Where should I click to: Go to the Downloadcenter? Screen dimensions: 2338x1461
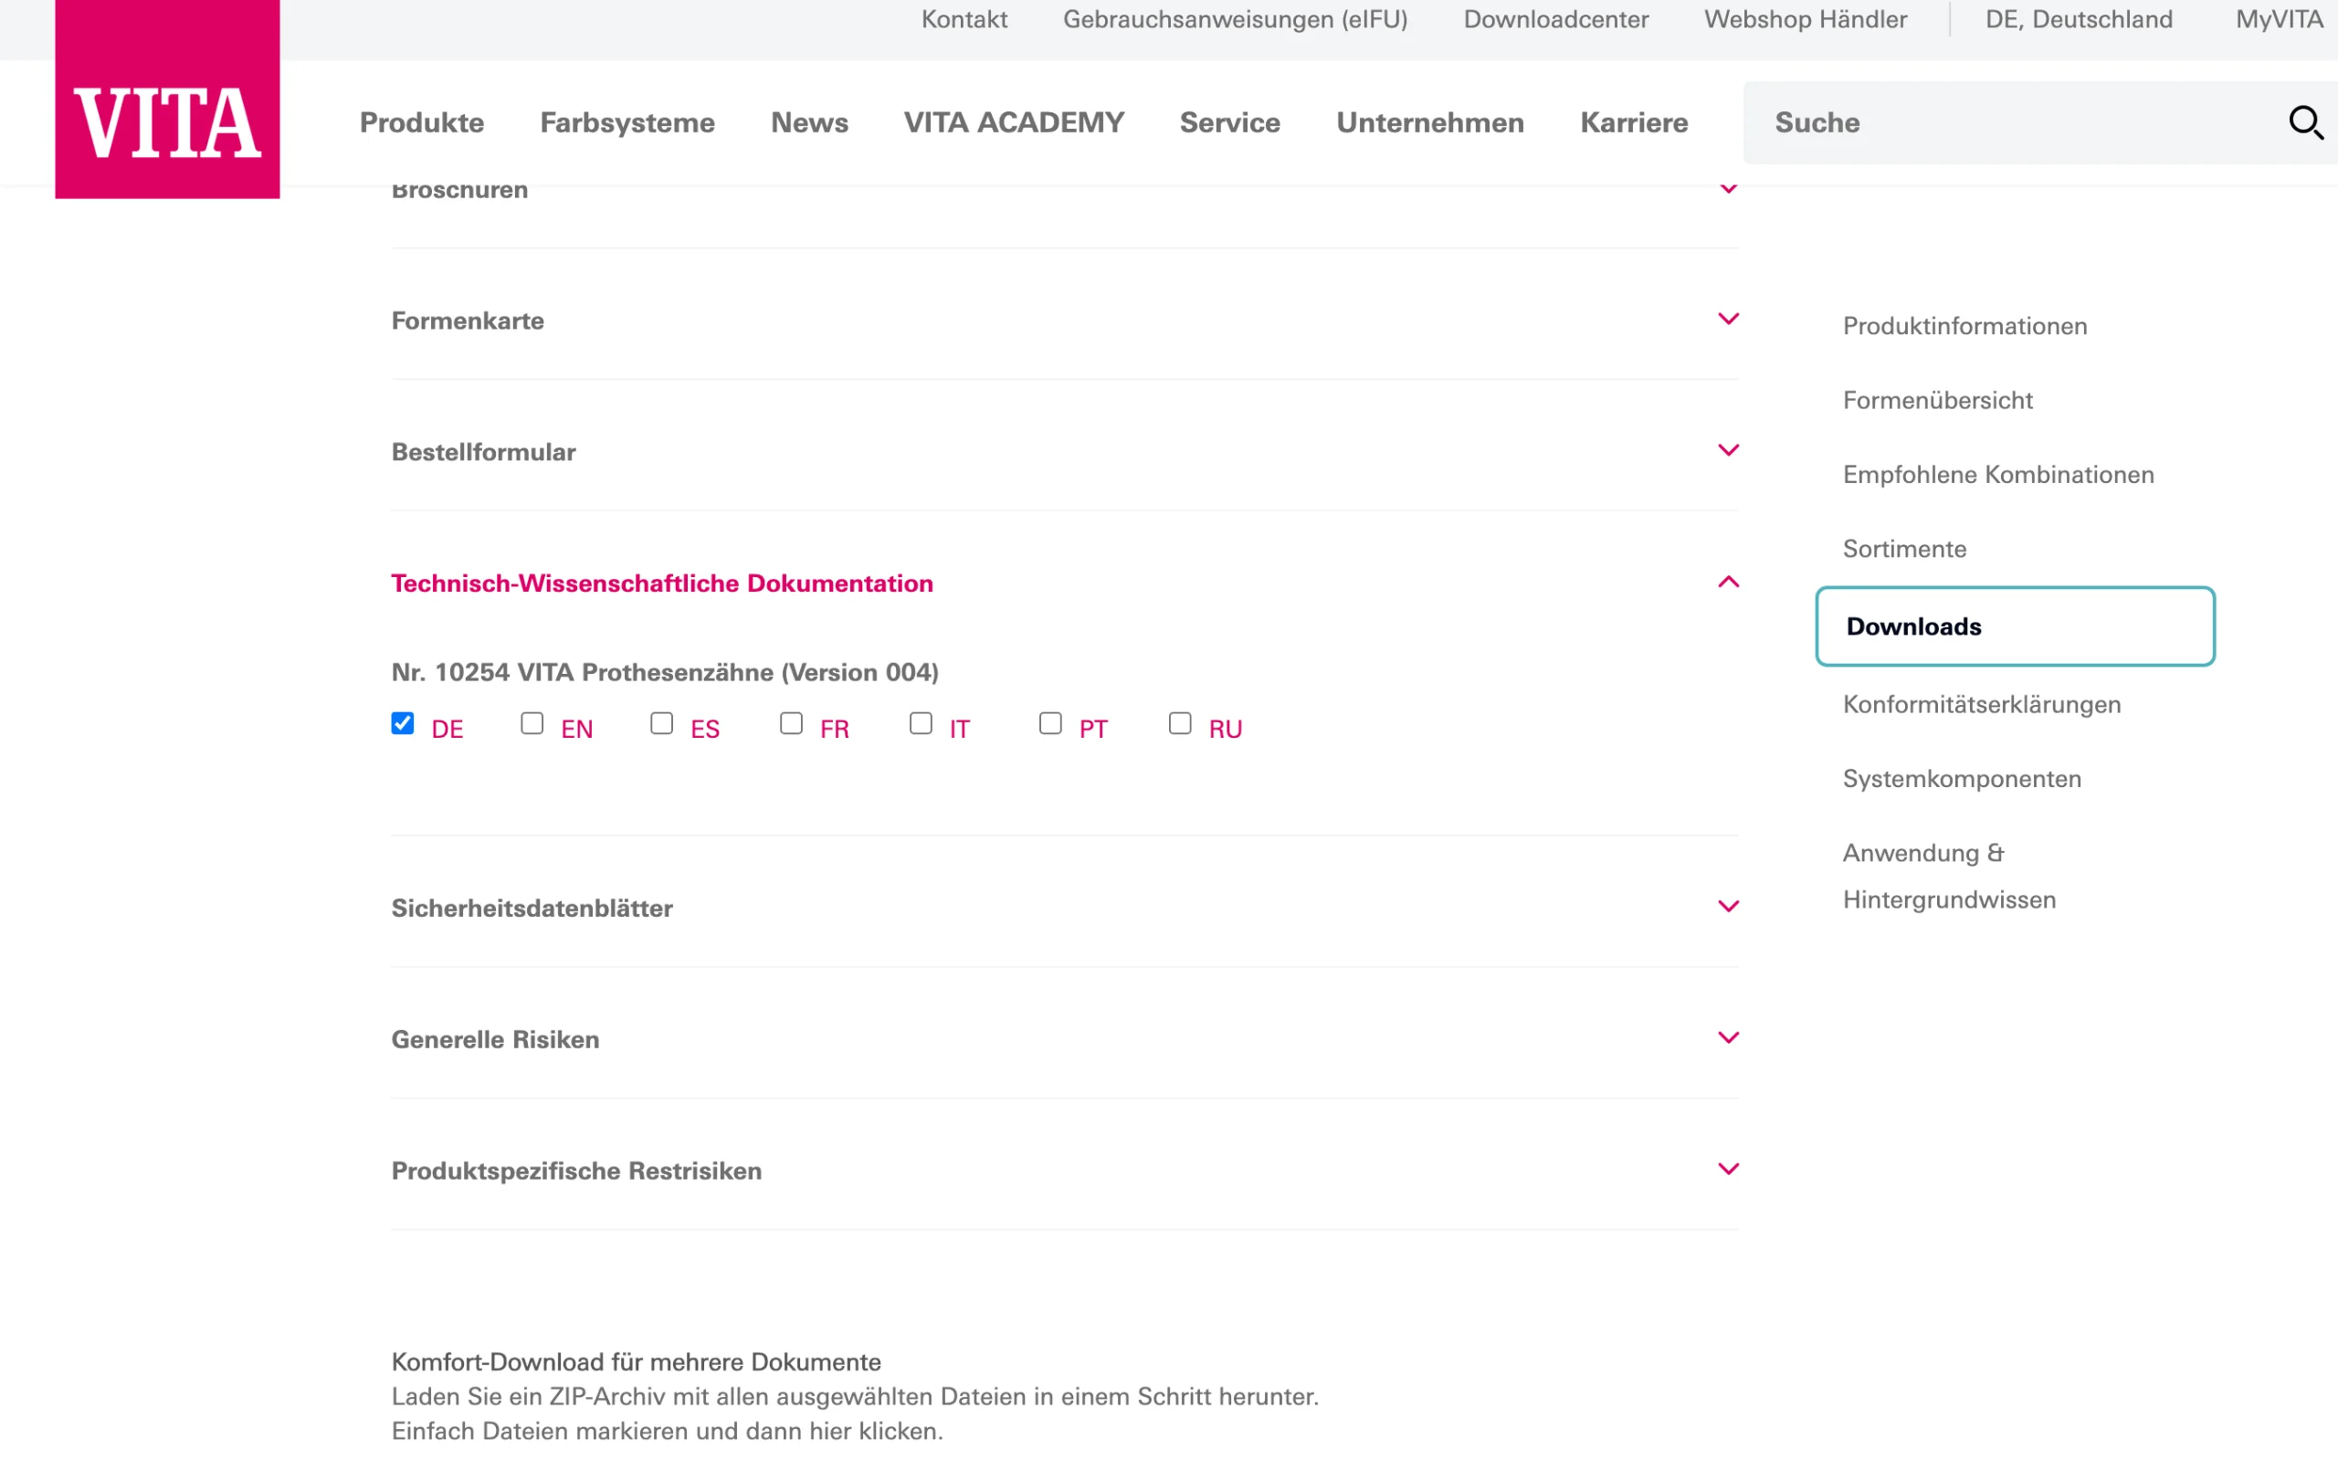1556,19
